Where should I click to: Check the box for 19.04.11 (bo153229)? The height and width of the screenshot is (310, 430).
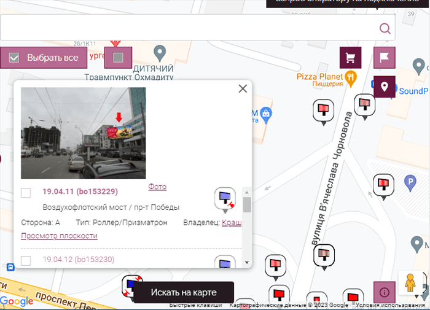26,193
